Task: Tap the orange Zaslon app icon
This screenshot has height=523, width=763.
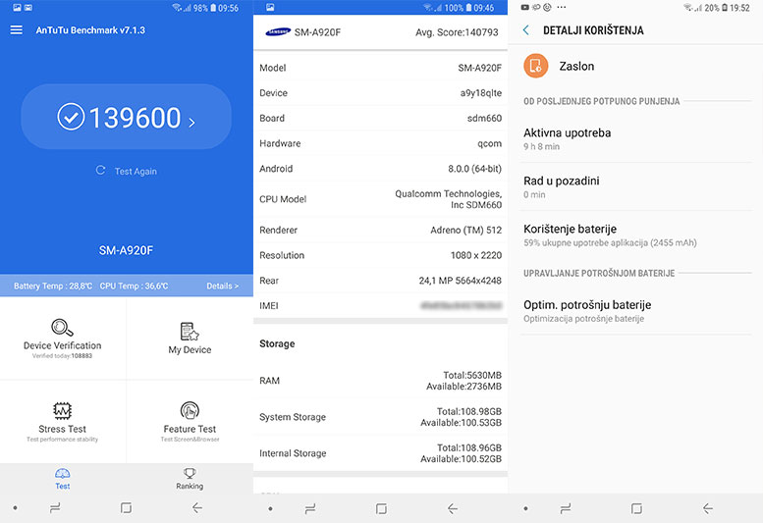Action: (x=536, y=66)
